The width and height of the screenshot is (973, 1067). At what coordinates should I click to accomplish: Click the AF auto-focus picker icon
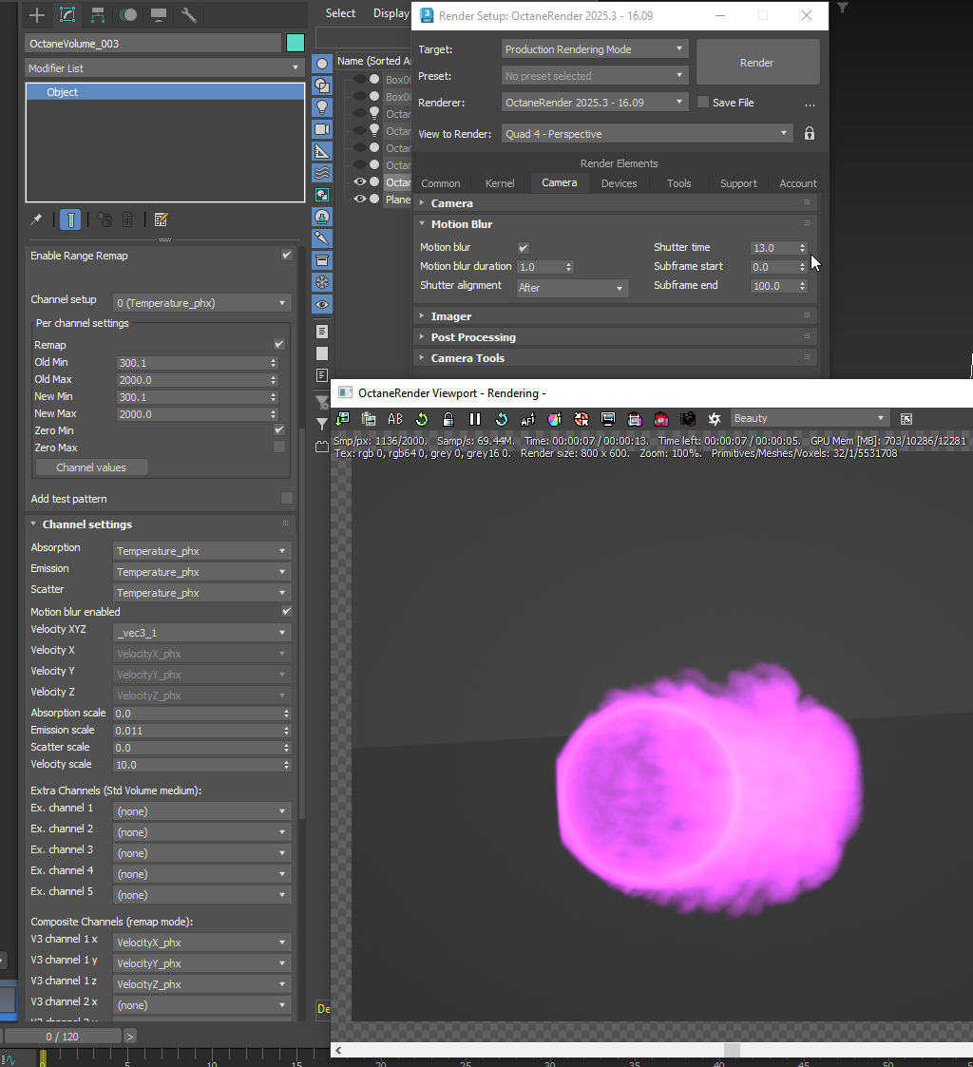[x=528, y=419]
